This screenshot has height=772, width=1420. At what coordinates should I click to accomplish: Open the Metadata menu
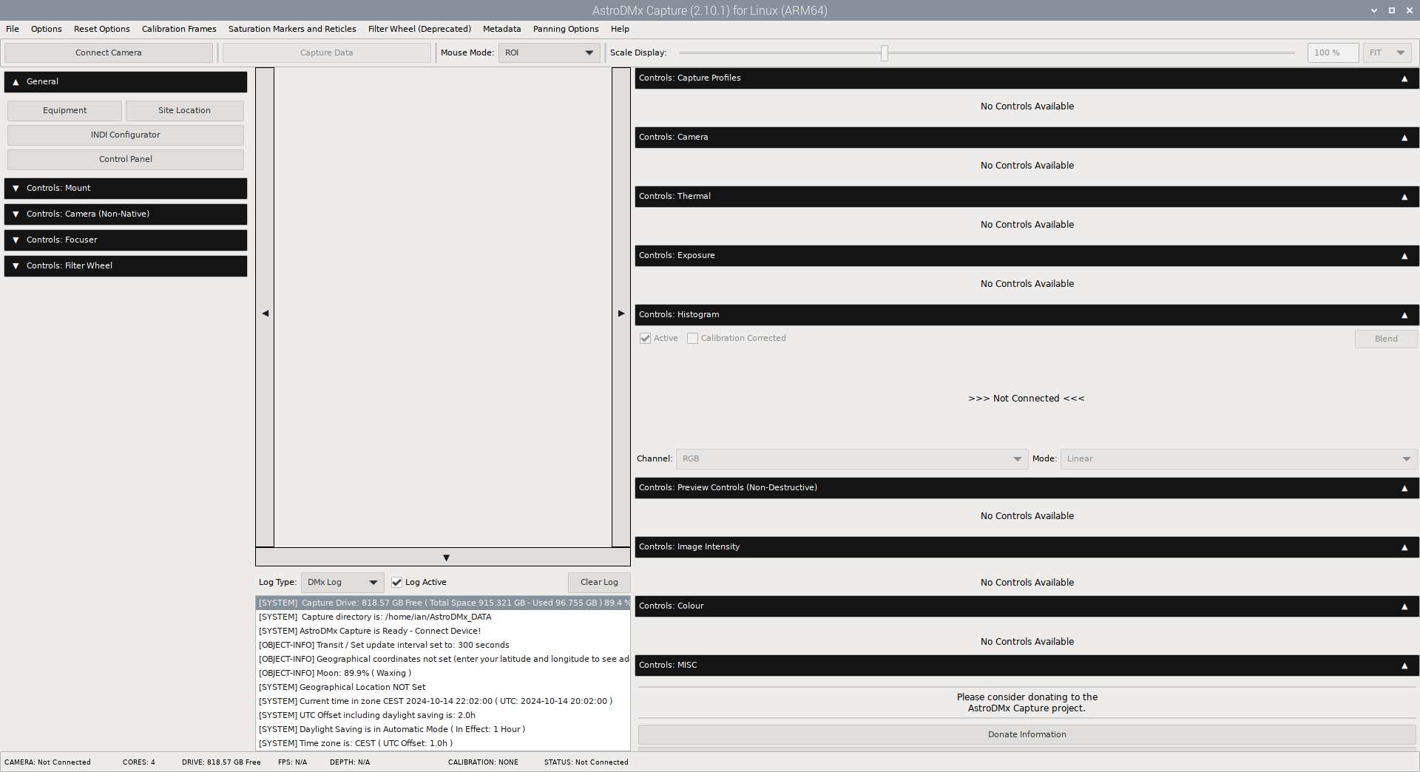pyautogui.click(x=501, y=29)
